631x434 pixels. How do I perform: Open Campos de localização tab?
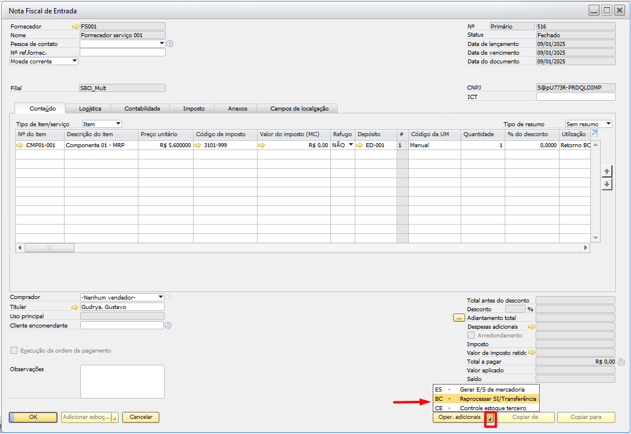299,109
